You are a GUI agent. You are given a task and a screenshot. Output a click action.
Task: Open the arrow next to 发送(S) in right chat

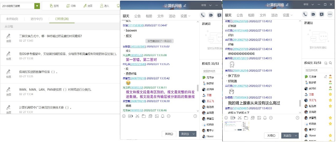coord(296,135)
